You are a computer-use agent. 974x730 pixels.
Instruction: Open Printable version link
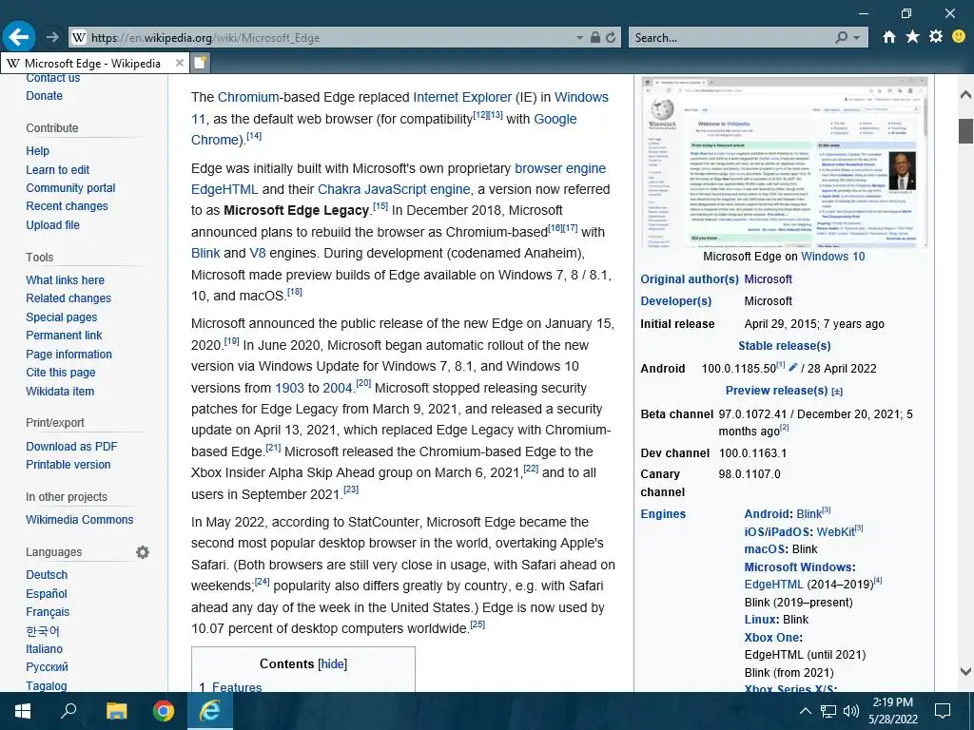[x=68, y=464]
